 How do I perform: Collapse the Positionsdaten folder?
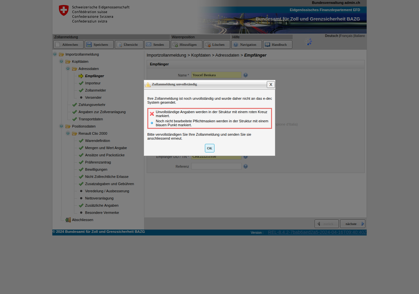coord(61,126)
